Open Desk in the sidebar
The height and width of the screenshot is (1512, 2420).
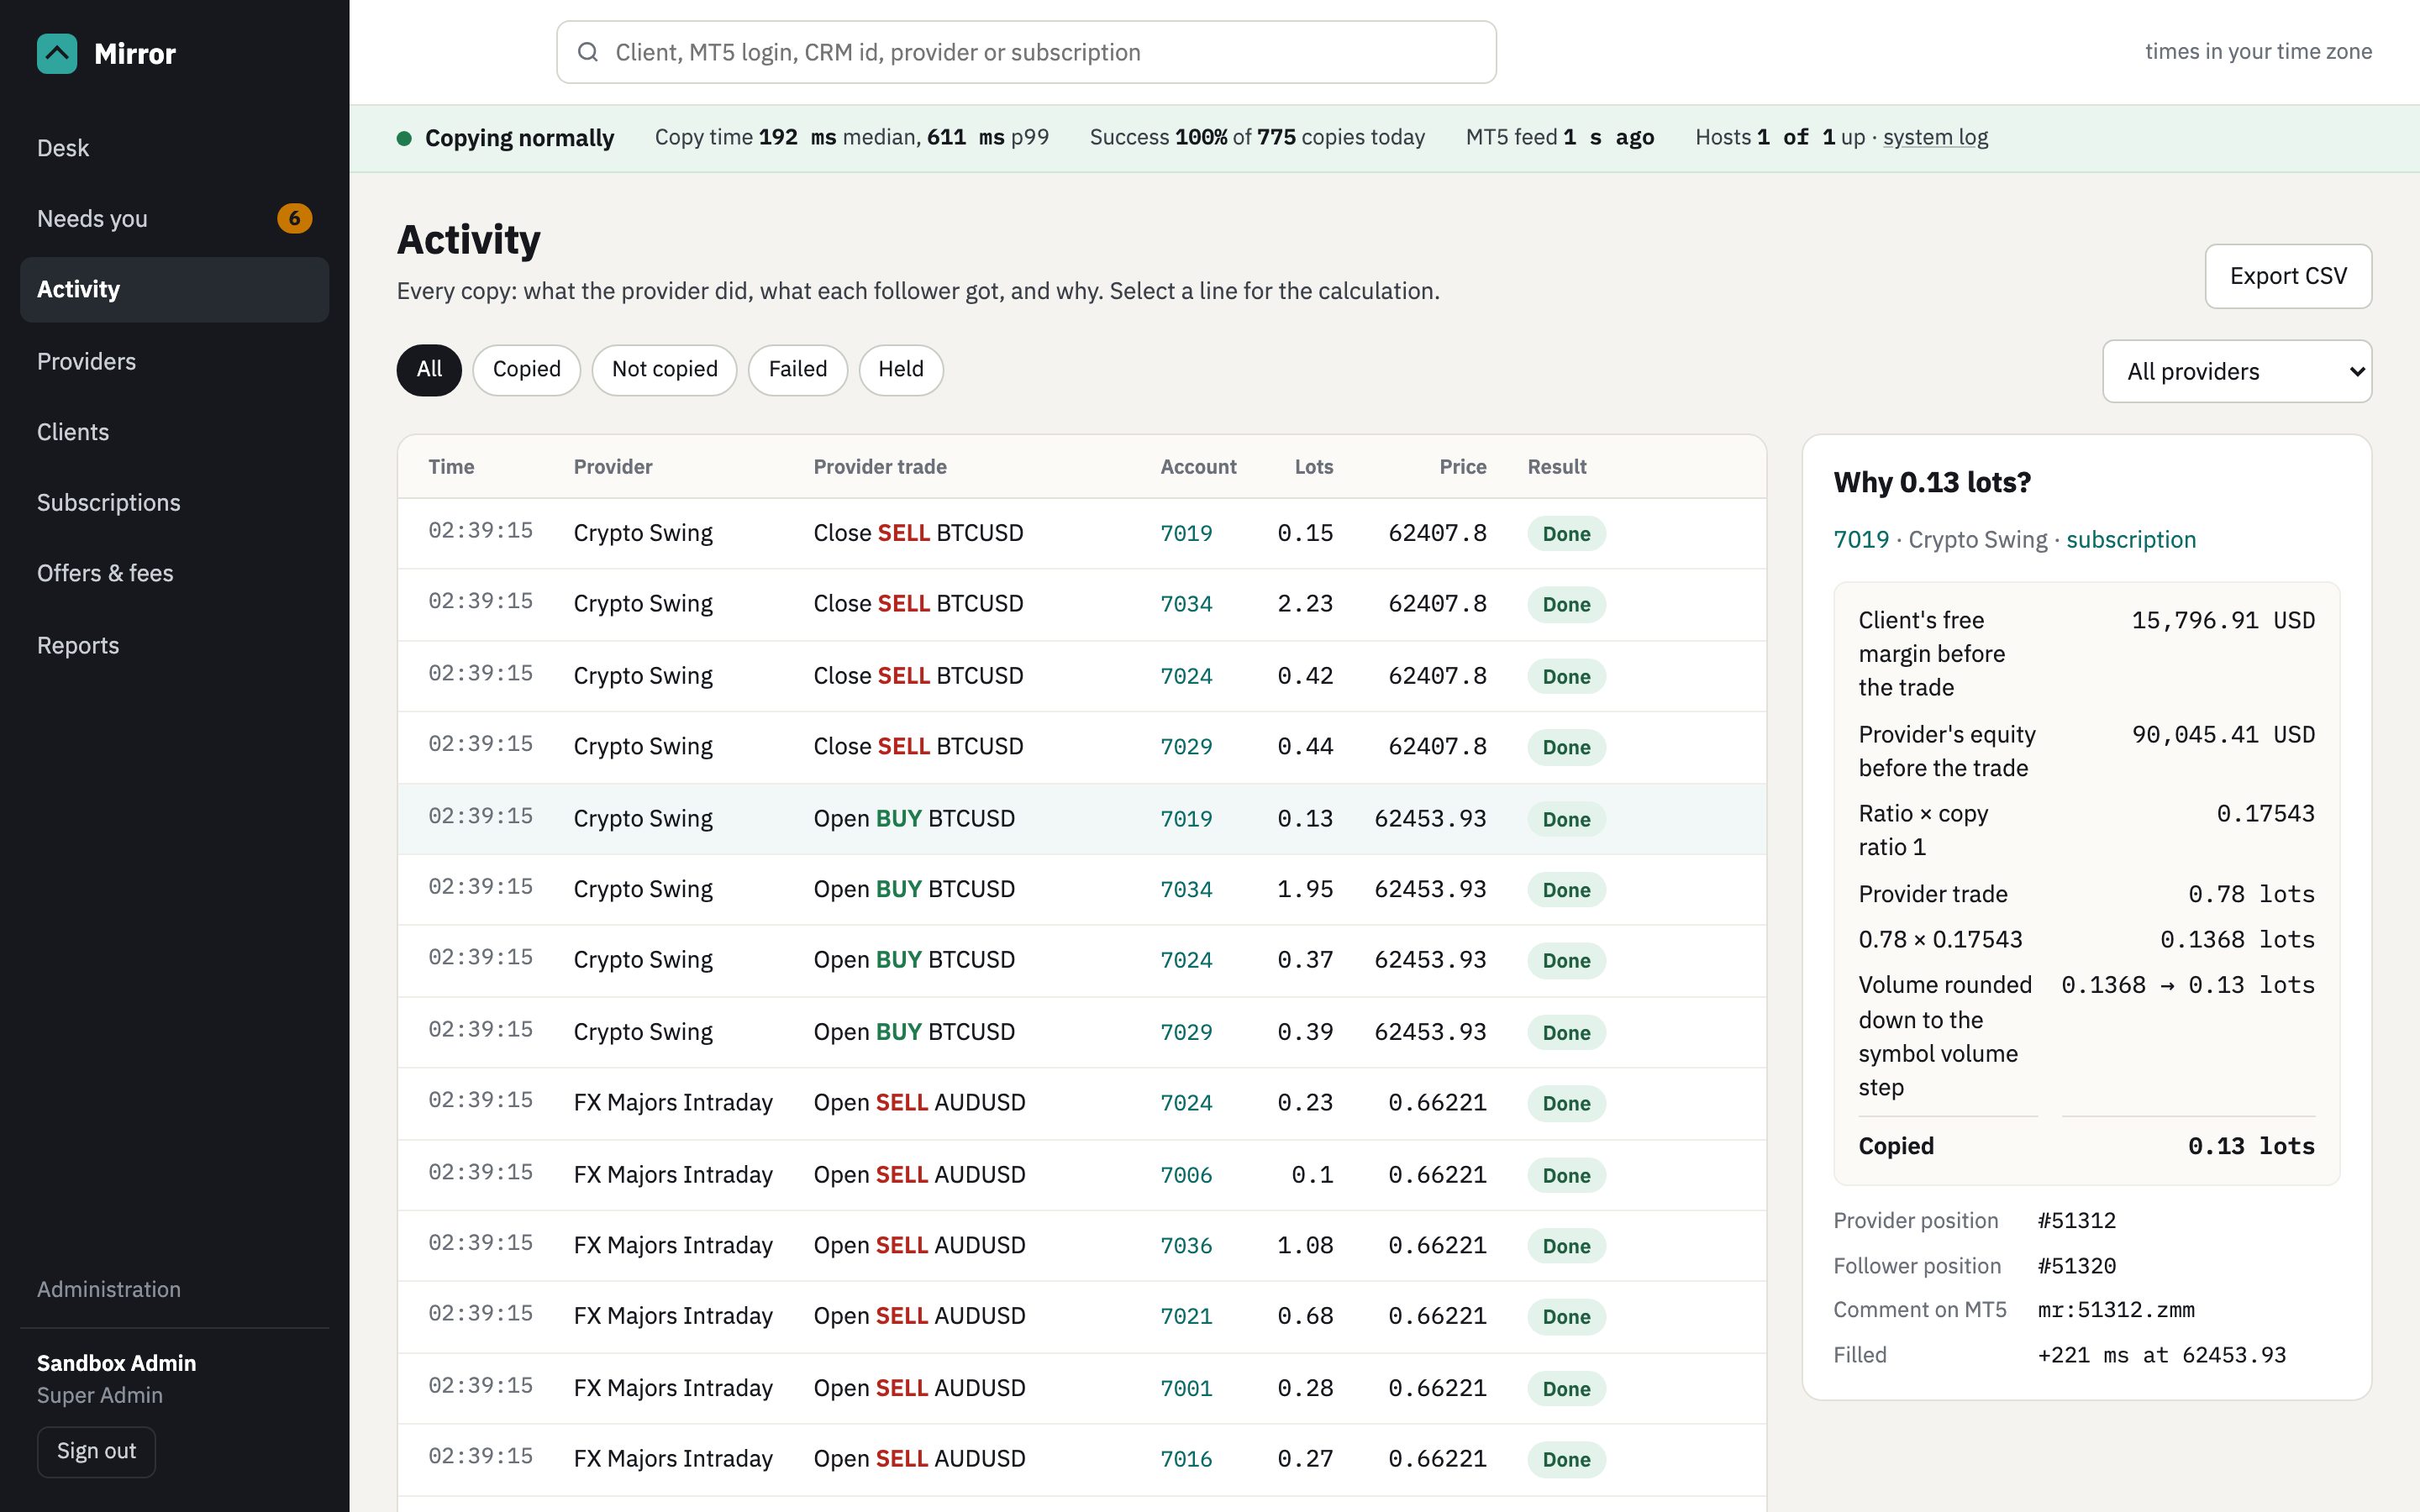[x=174, y=148]
